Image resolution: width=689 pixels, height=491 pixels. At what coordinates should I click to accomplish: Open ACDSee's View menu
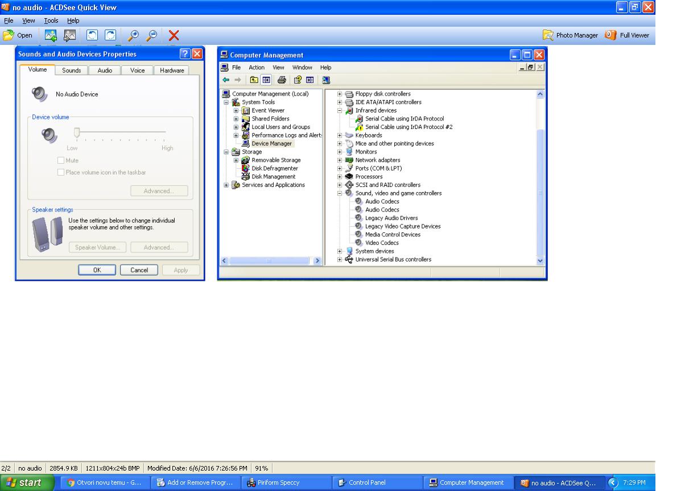pyautogui.click(x=28, y=20)
